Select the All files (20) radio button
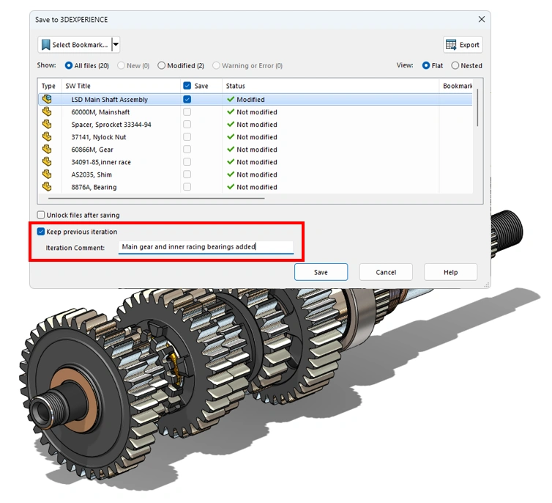 (x=69, y=65)
